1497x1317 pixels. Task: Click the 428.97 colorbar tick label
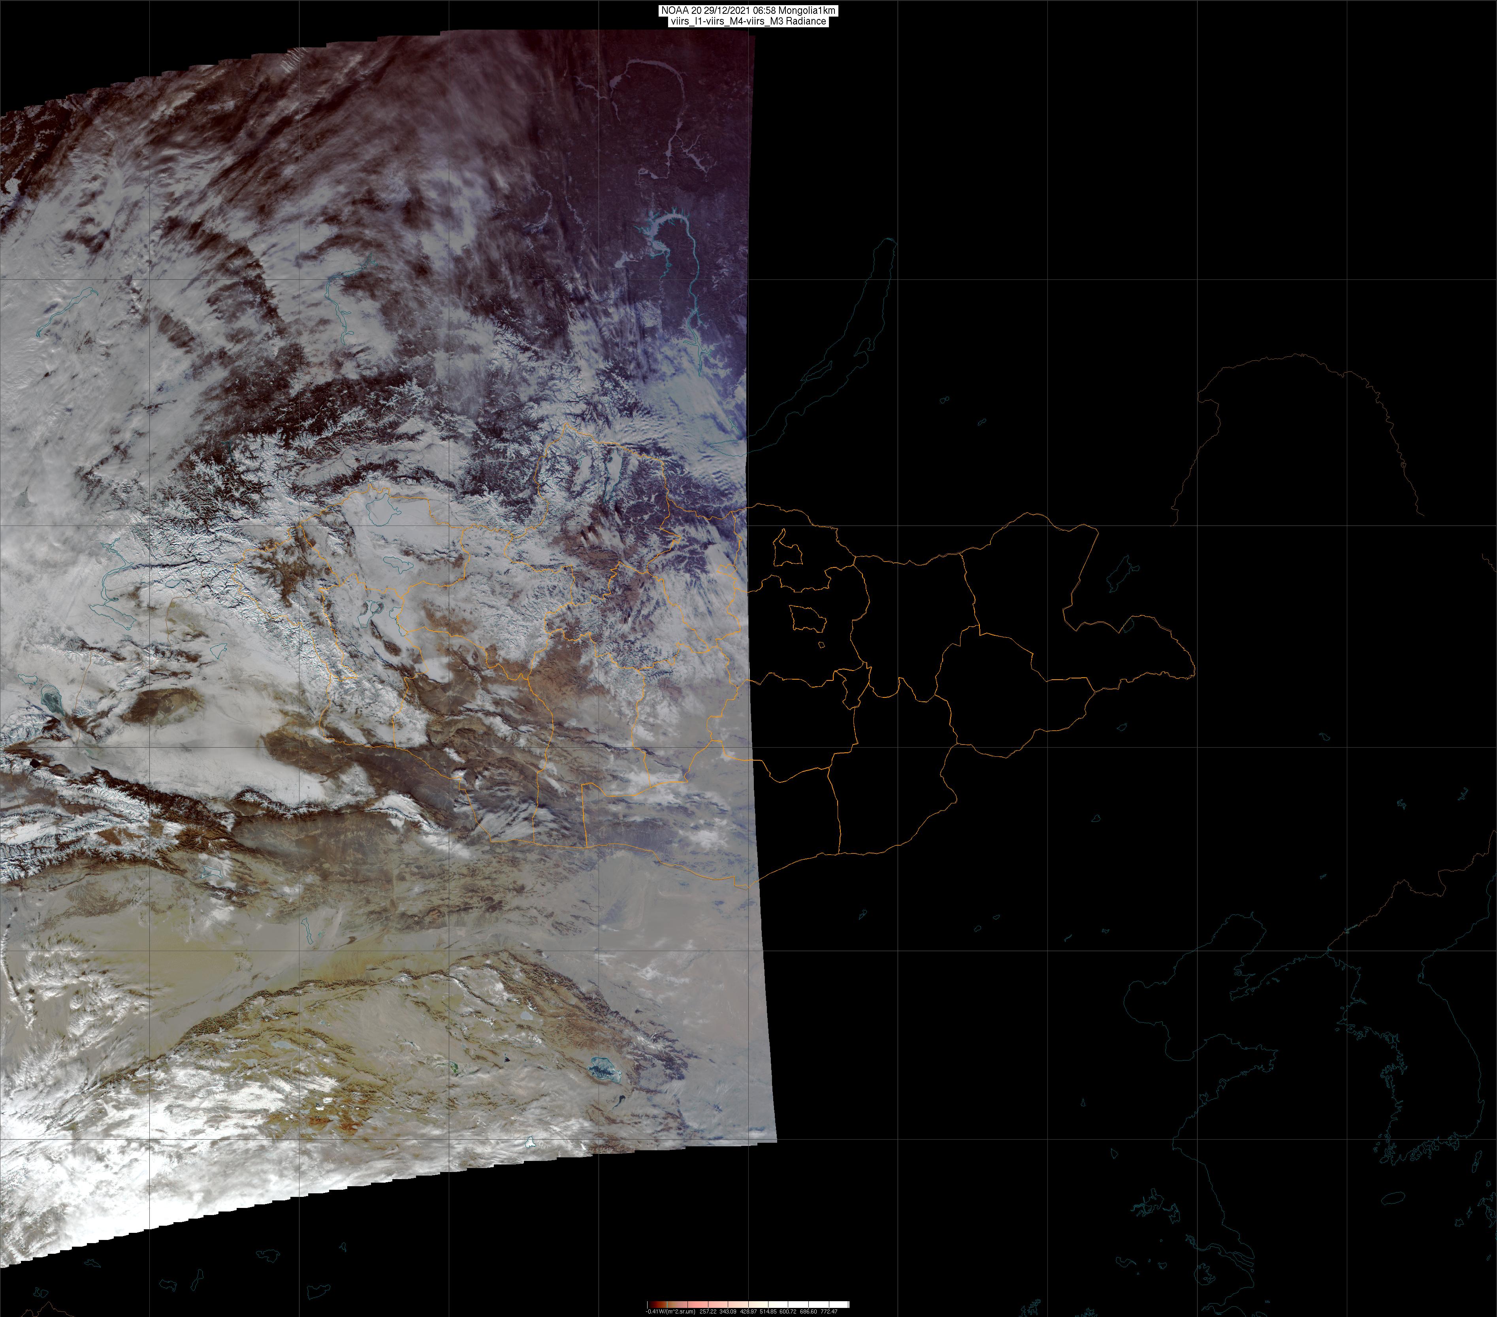point(748,1312)
